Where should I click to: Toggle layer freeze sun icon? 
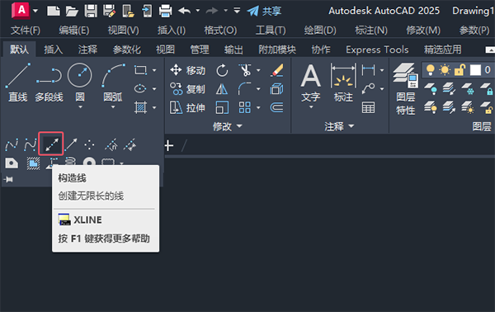445,70
